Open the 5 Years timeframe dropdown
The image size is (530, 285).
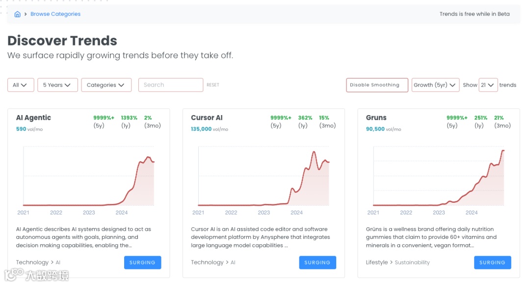[x=57, y=85]
